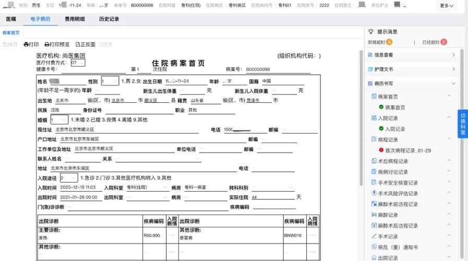Open 入院病情 dropdown in BNW010 row

tap(312, 235)
